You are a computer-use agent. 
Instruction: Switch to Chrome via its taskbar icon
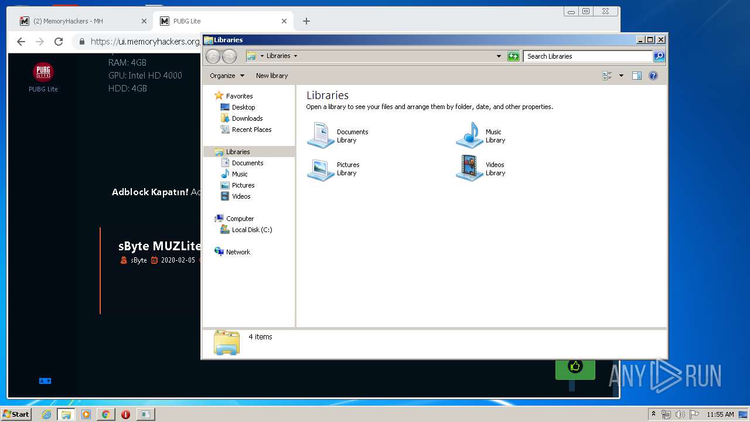[105, 414]
